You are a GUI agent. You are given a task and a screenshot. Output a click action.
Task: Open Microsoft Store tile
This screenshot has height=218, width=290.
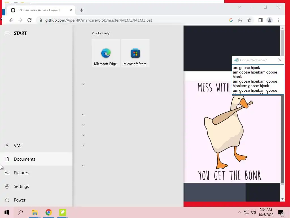coord(135,53)
